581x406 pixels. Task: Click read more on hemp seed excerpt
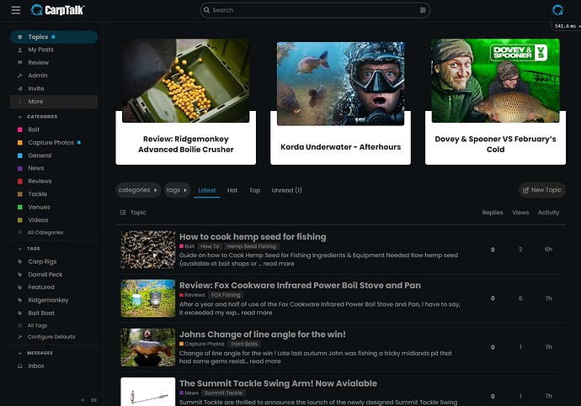279,264
